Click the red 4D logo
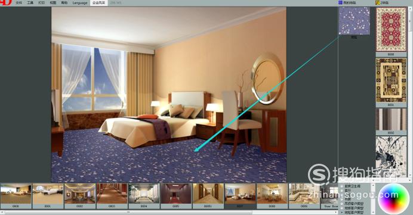Screen dimensions: 413x215 [x=6, y=2]
